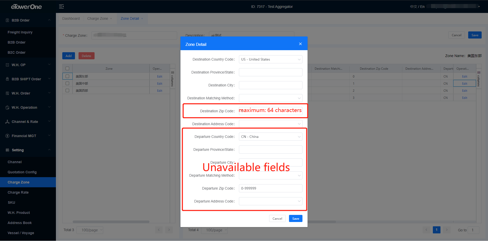Click the Setting menu icon

[7, 150]
